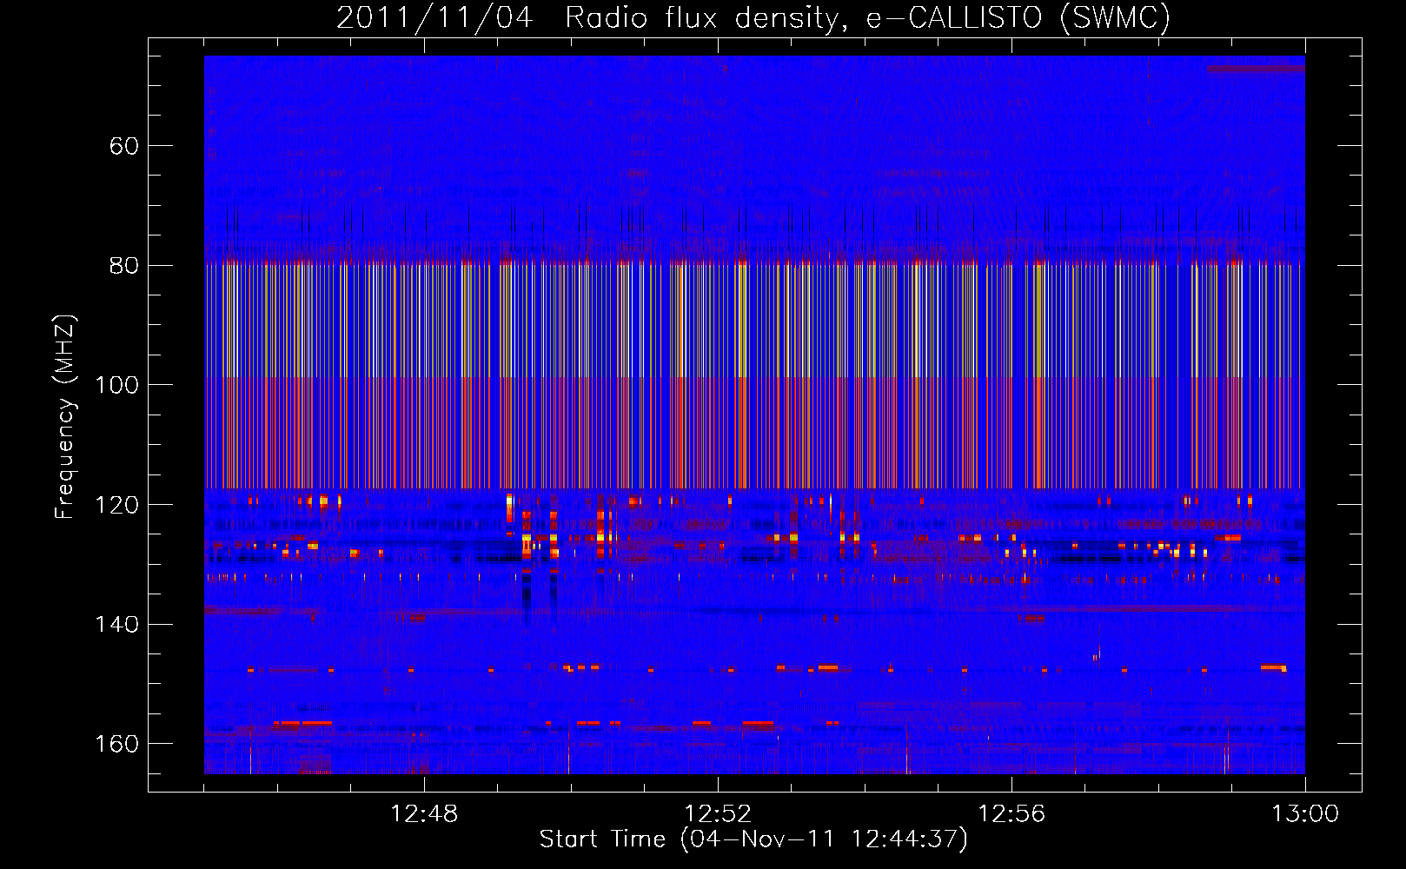
Task: Click the 160 frequency tick label
Action: pyautogui.click(x=116, y=744)
